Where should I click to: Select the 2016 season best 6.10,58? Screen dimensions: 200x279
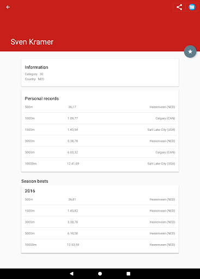coord(72,233)
